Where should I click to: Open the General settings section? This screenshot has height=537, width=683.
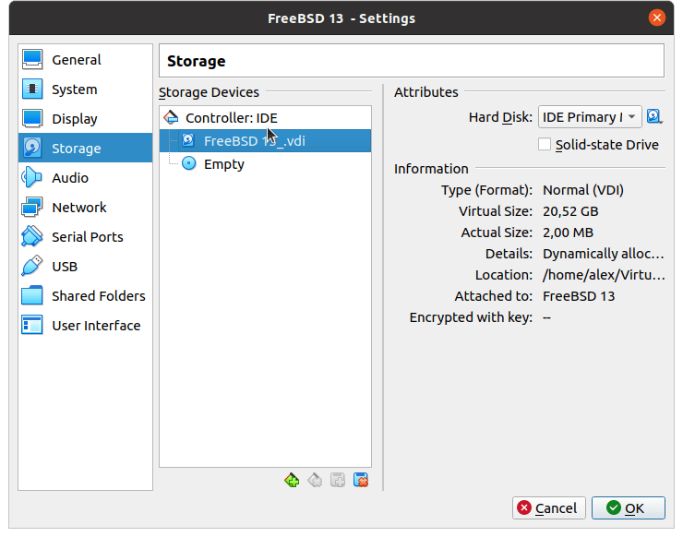(85, 60)
